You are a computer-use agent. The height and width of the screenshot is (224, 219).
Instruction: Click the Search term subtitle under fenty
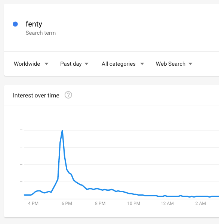pos(41,33)
